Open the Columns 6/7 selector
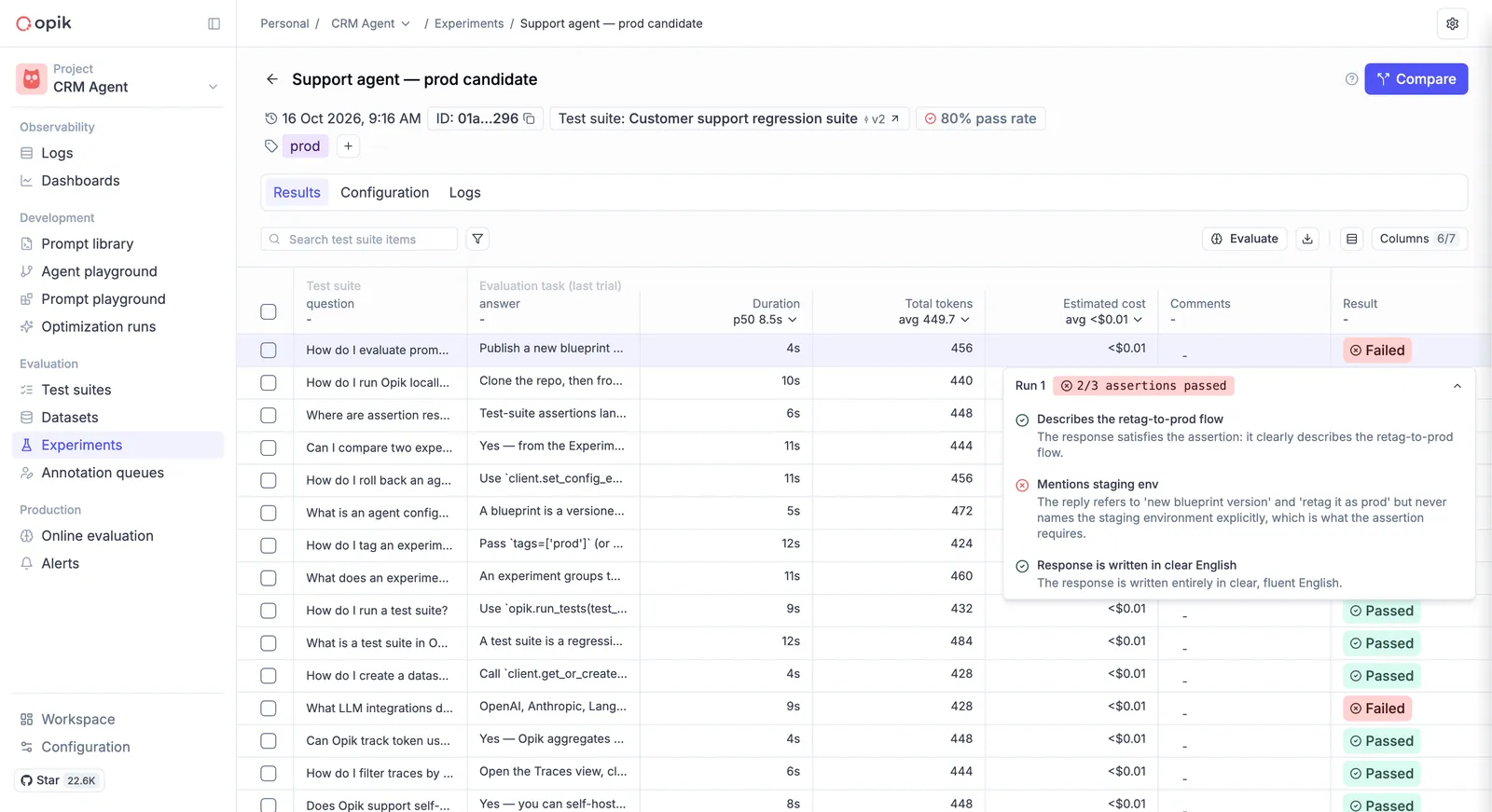The image size is (1492, 812). click(1419, 239)
